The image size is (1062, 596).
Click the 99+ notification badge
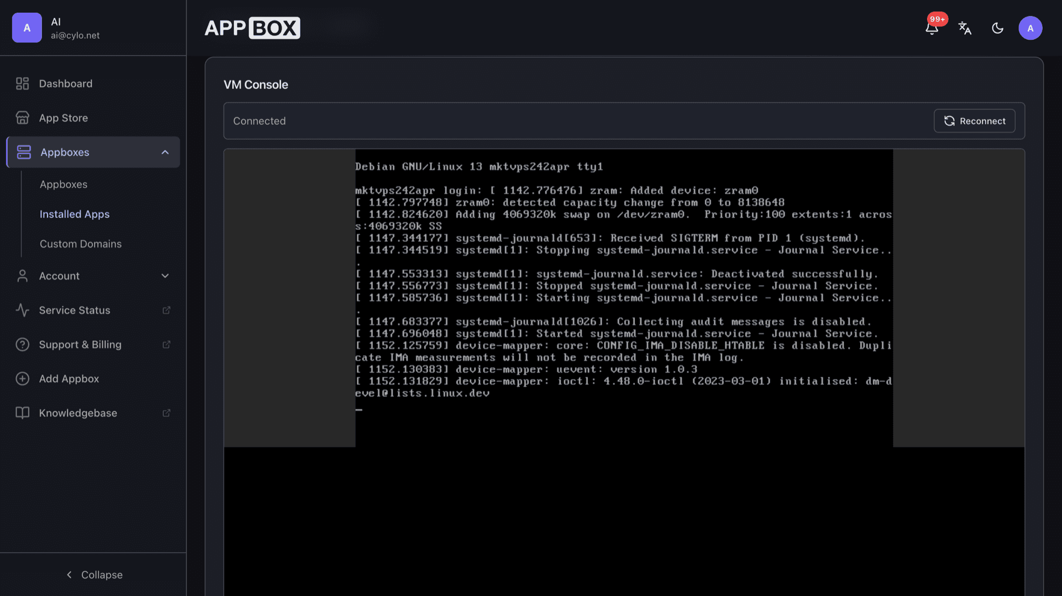click(x=938, y=19)
